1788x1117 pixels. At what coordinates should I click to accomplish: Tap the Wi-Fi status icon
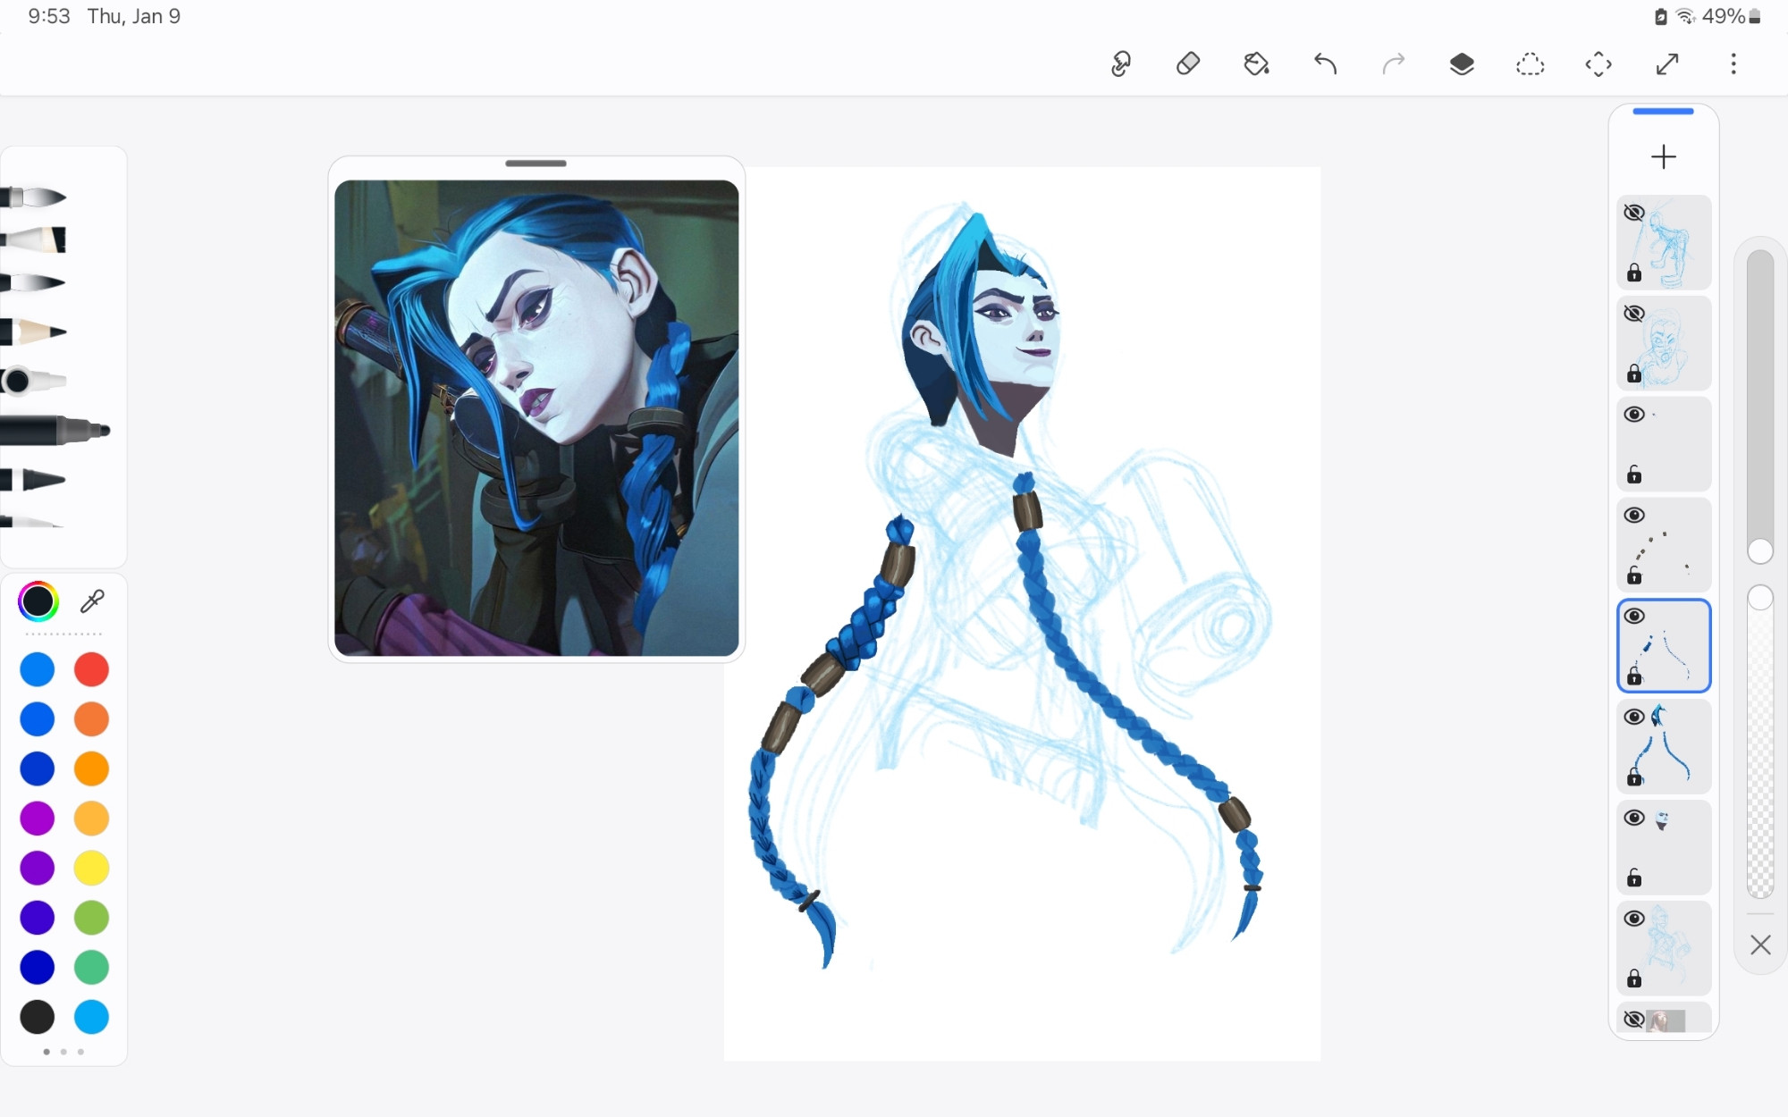(1686, 16)
